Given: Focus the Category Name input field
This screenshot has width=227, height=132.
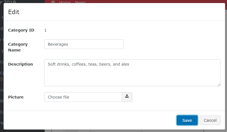Looking at the screenshot, I should 84,44.
